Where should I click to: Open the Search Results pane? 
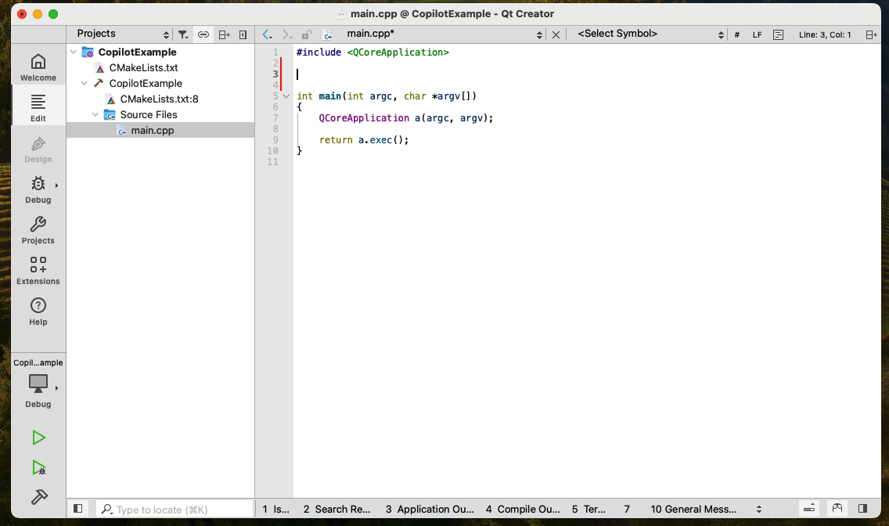(337, 509)
